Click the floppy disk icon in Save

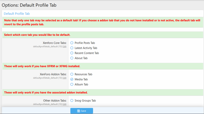click(x=79, y=111)
